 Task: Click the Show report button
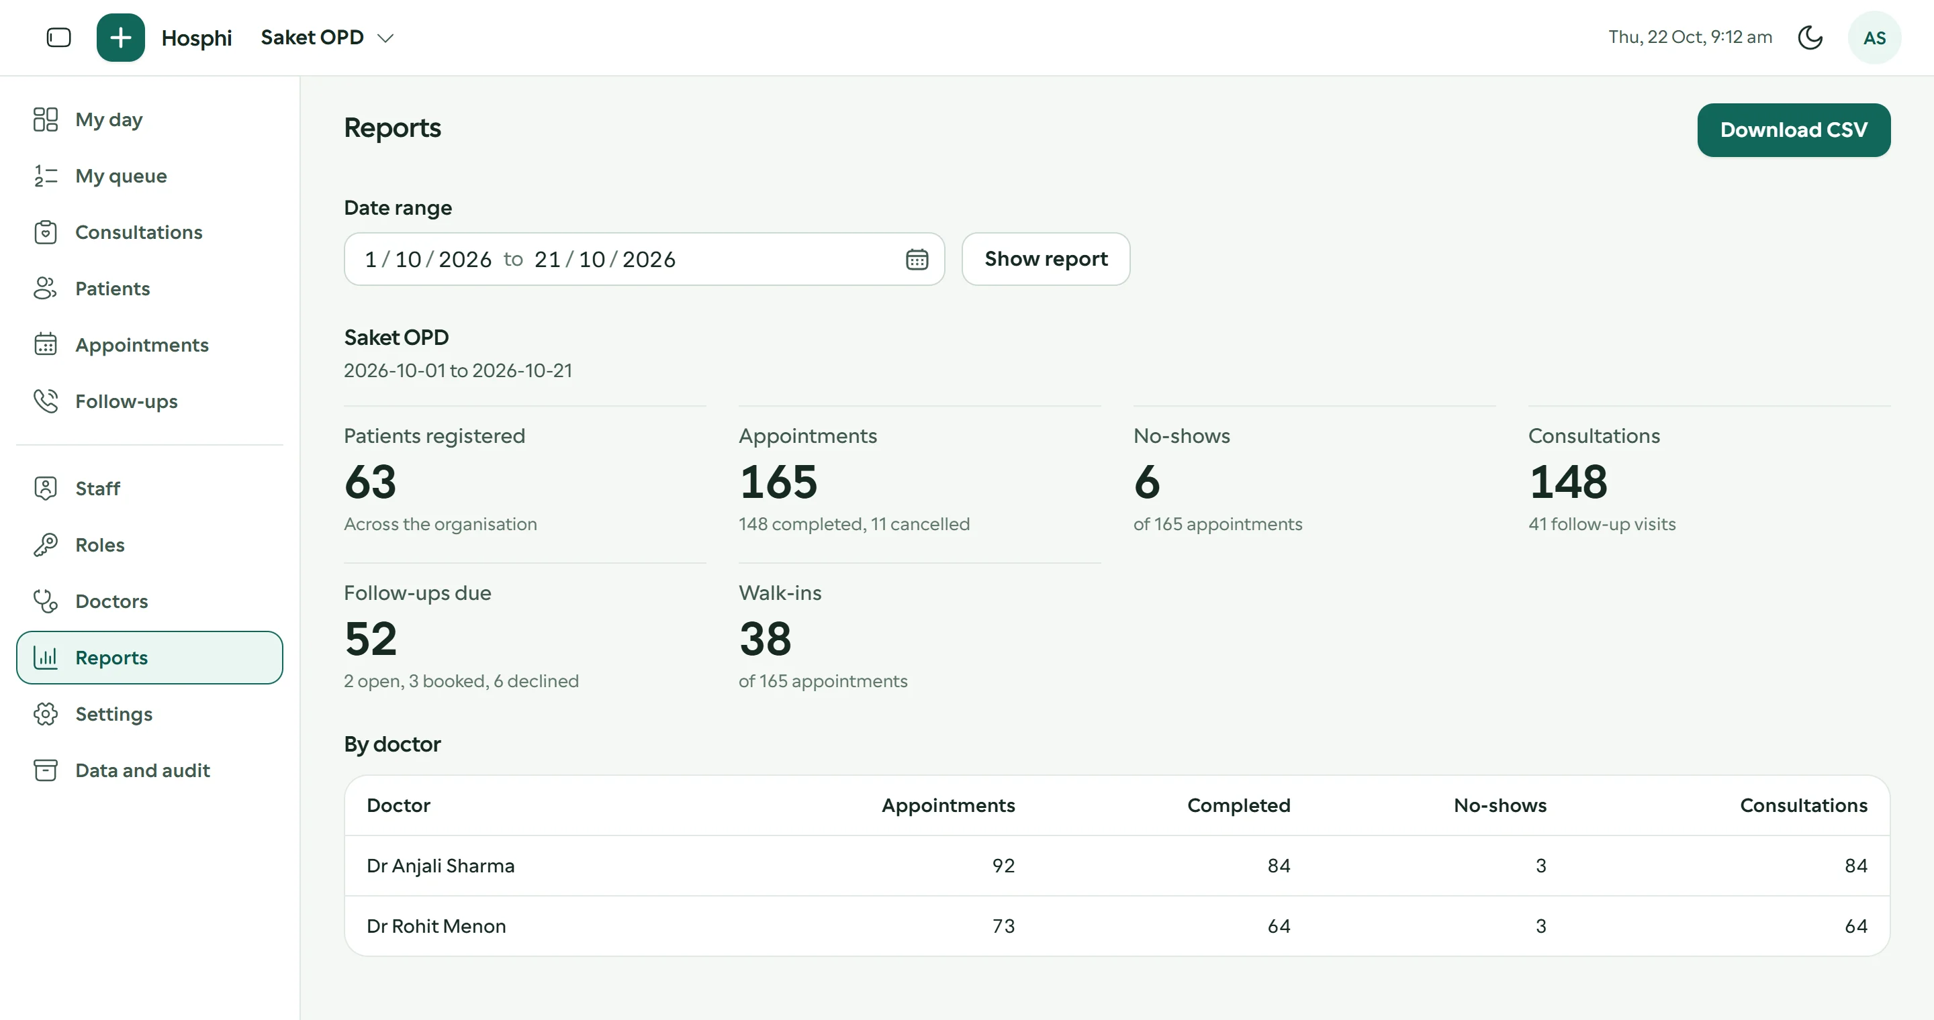click(x=1046, y=259)
